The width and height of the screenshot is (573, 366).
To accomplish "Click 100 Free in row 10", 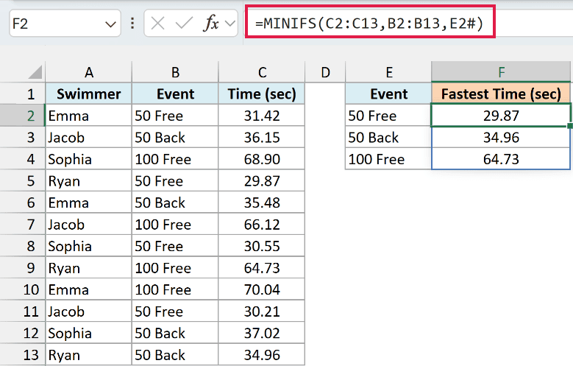I will [x=175, y=290].
